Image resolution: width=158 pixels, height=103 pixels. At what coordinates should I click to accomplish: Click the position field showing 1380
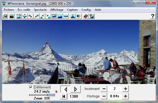coord(74,96)
